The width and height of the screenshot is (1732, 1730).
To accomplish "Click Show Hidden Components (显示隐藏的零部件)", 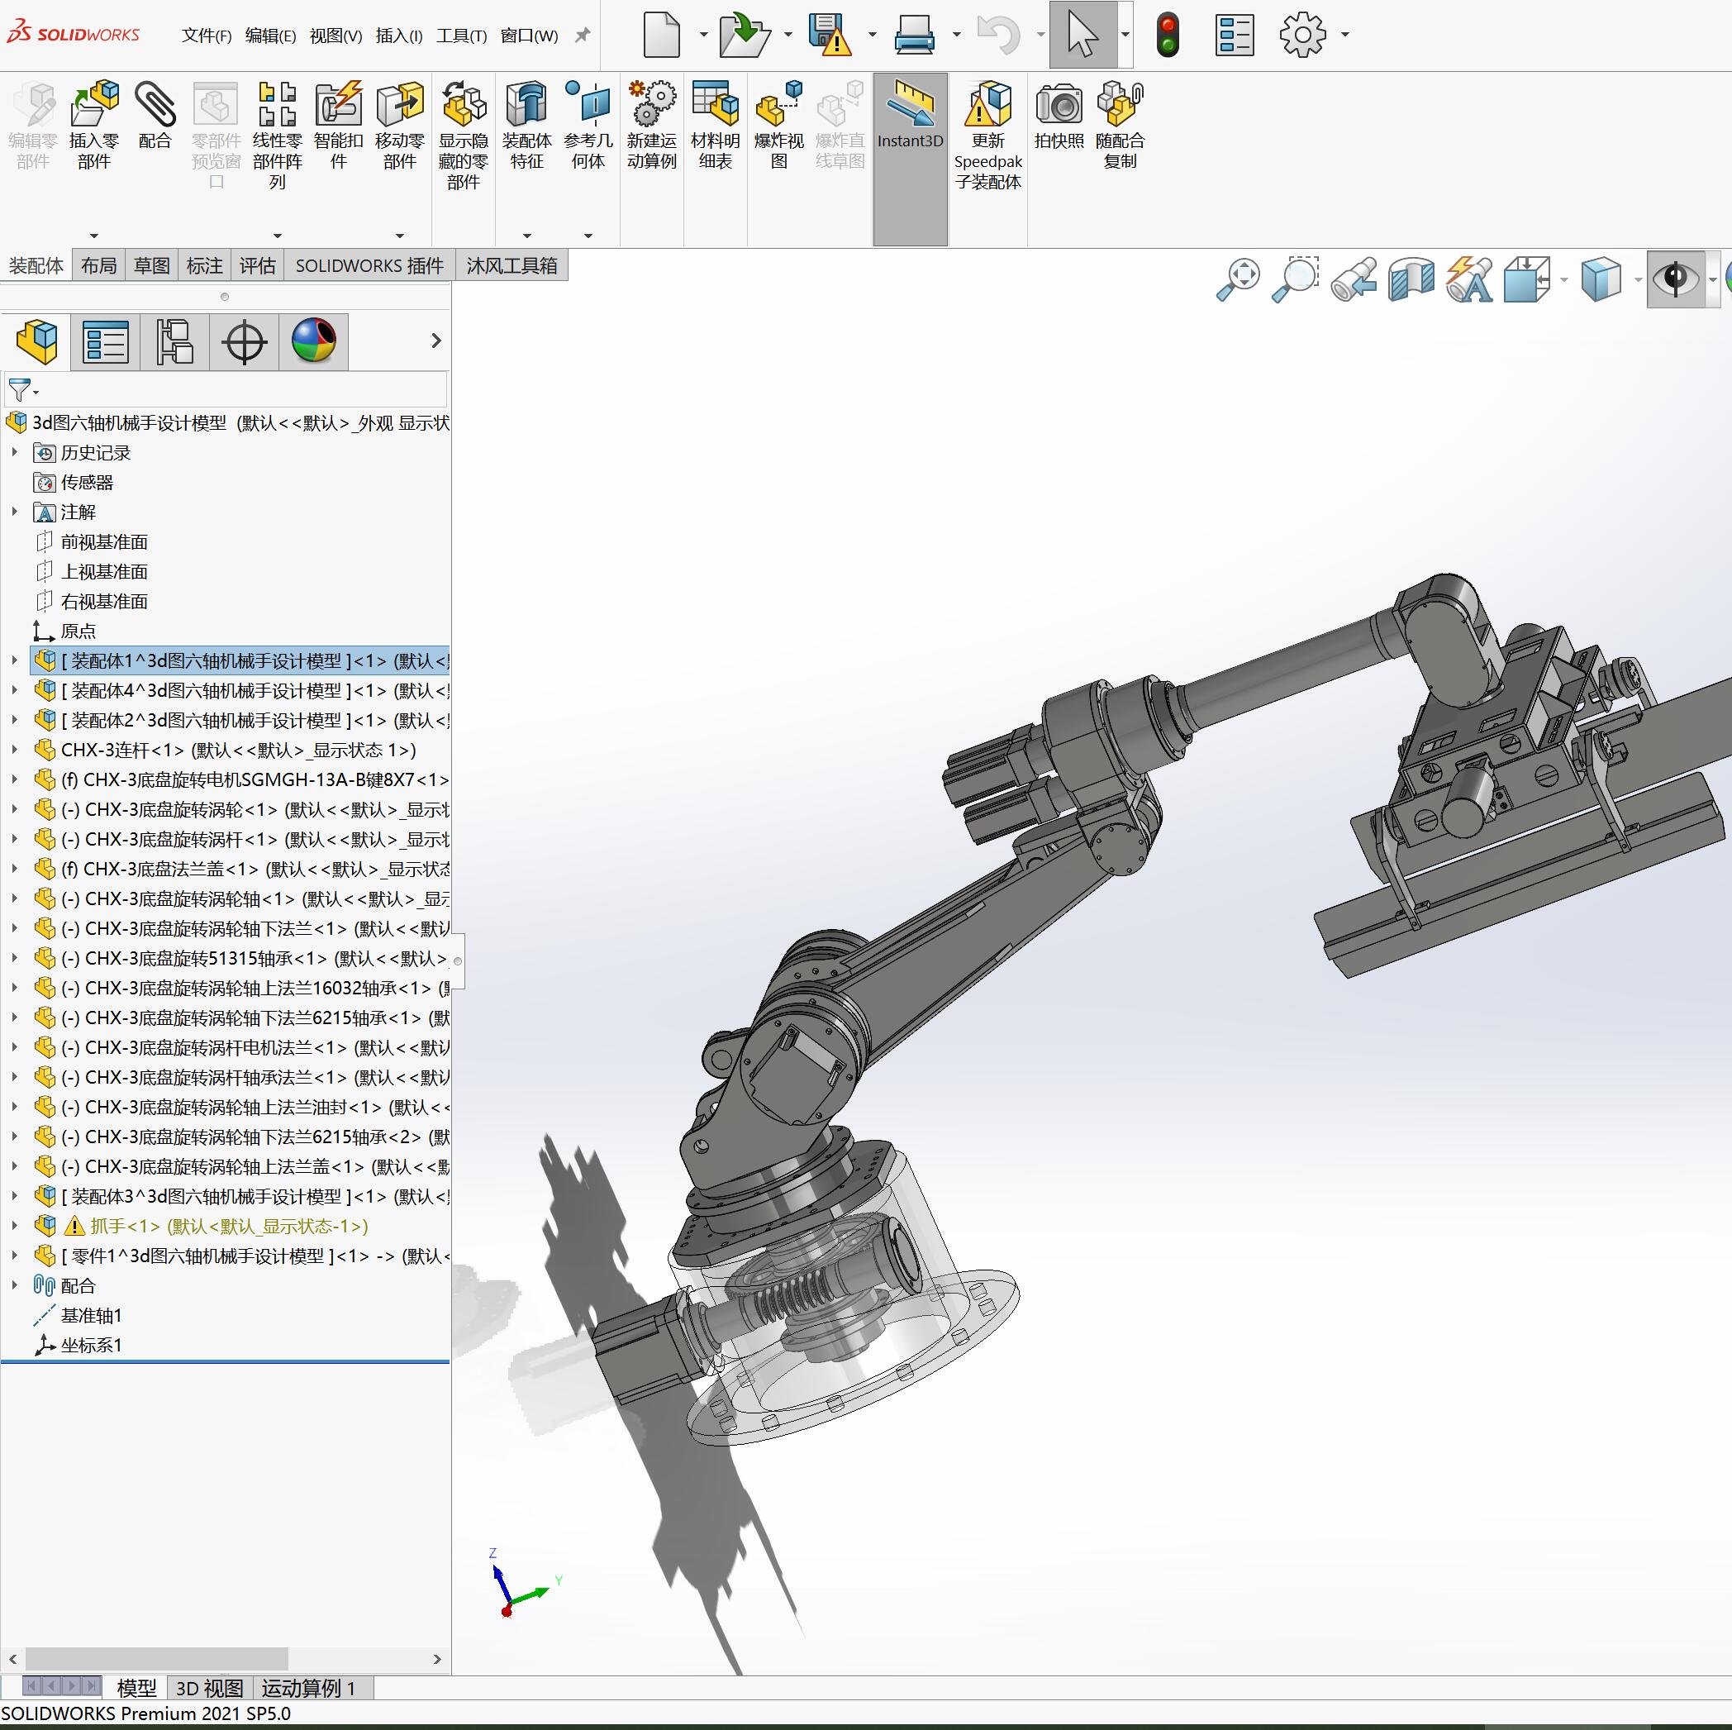I will (464, 104).
